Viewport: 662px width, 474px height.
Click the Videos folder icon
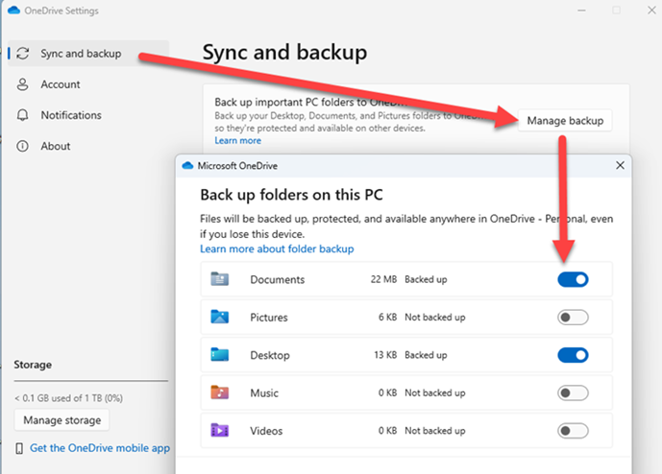point(219,430)
